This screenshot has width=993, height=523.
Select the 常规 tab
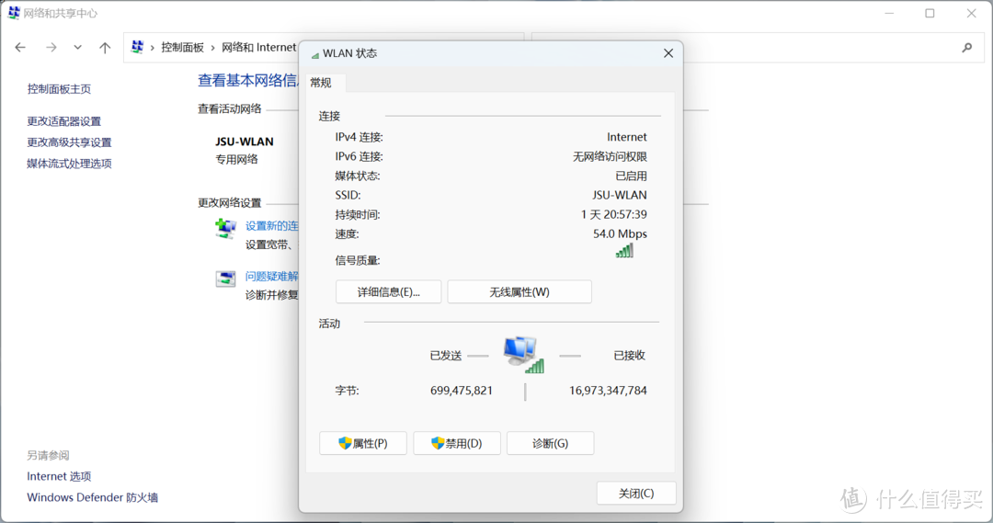tap(321, 83)
